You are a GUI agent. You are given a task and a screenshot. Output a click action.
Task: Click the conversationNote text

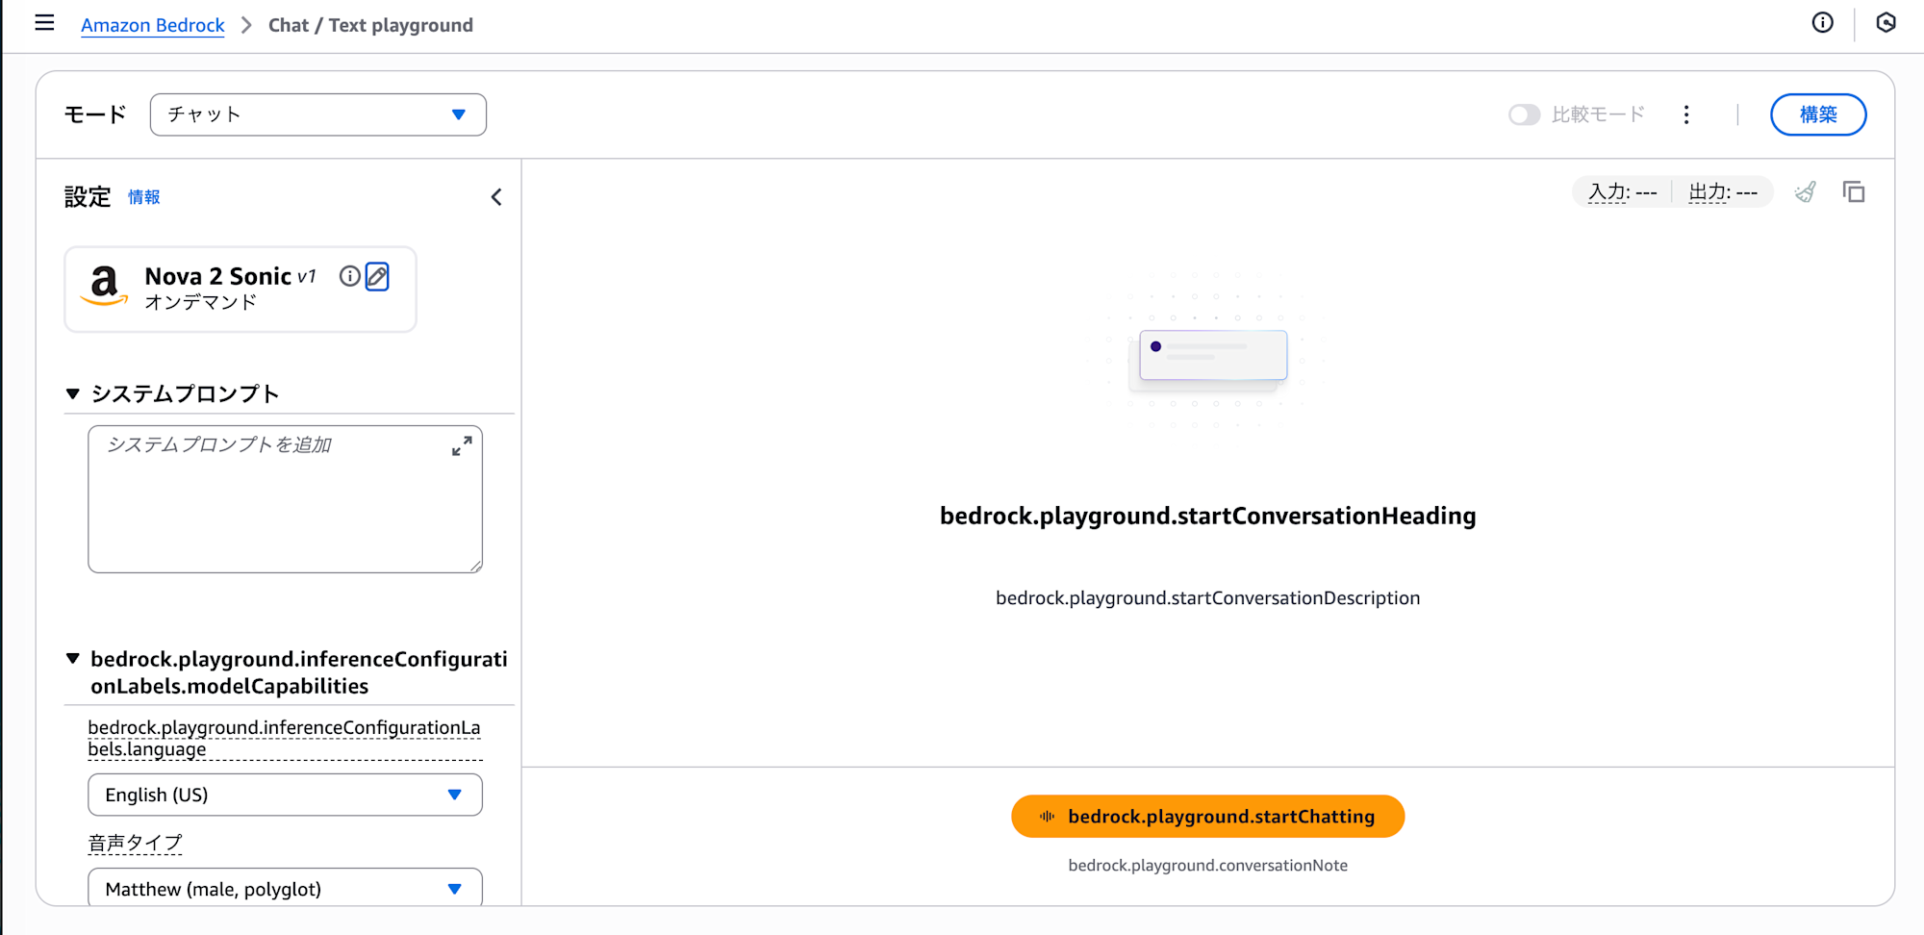(x=1207, y=866)
